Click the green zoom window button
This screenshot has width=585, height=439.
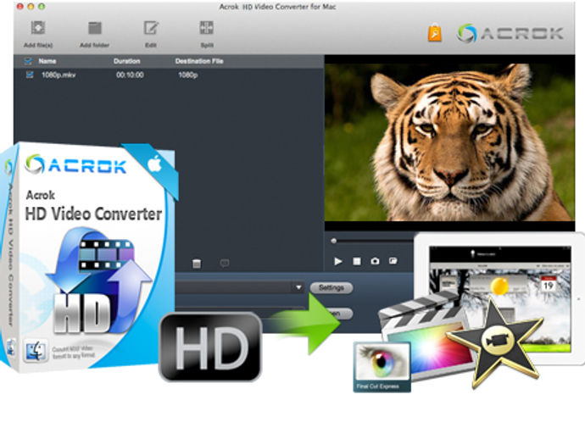coord(42,6)
